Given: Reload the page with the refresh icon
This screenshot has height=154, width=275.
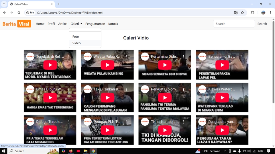Looking at the screenshot, I should pos(19,13).
